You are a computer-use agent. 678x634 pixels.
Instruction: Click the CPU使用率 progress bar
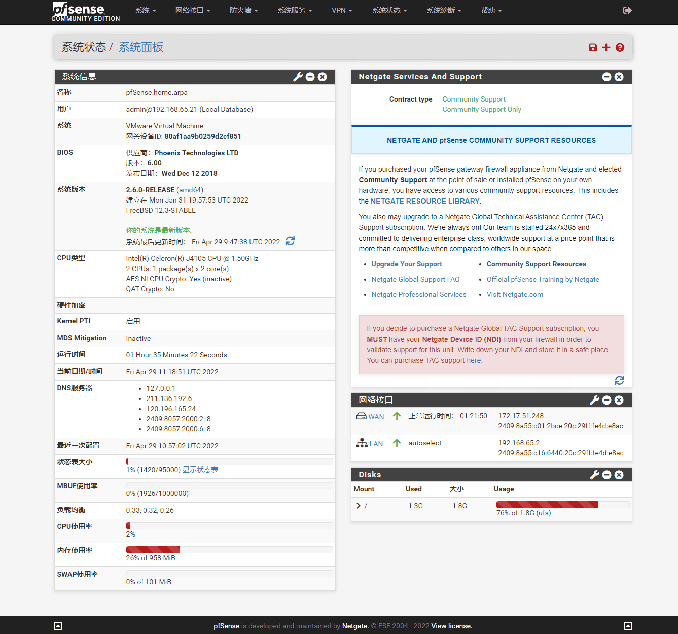pyautogui.click(x=230, y=526)
